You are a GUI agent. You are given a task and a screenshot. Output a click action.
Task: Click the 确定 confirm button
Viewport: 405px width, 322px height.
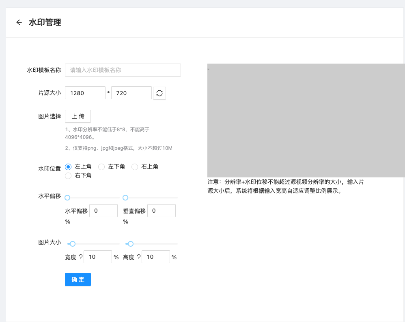78,279
